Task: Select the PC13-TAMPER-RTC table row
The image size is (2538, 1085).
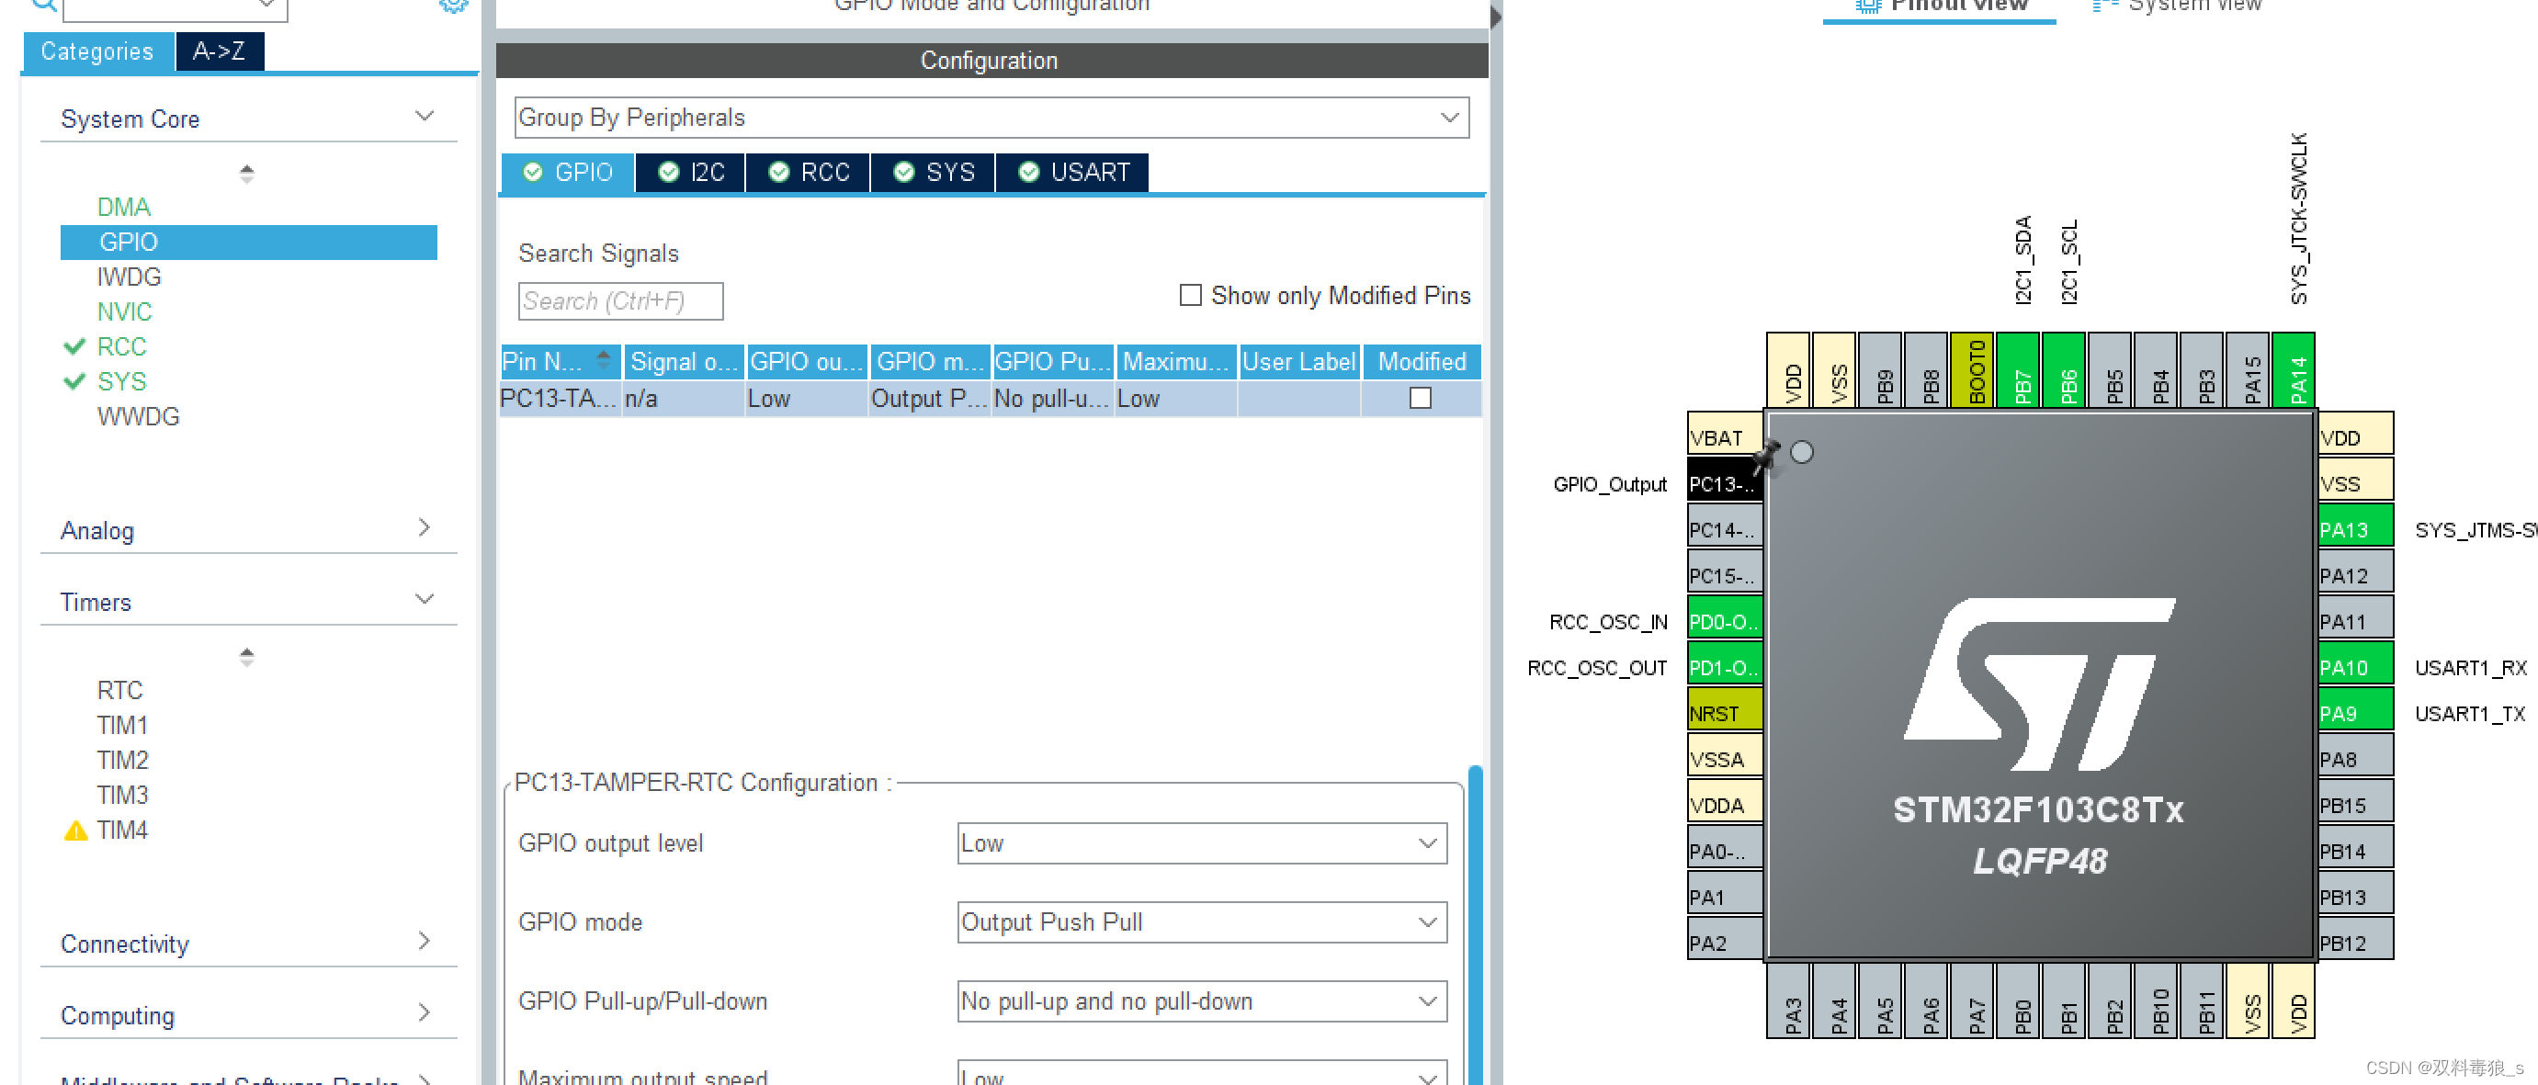Action: 991,398
